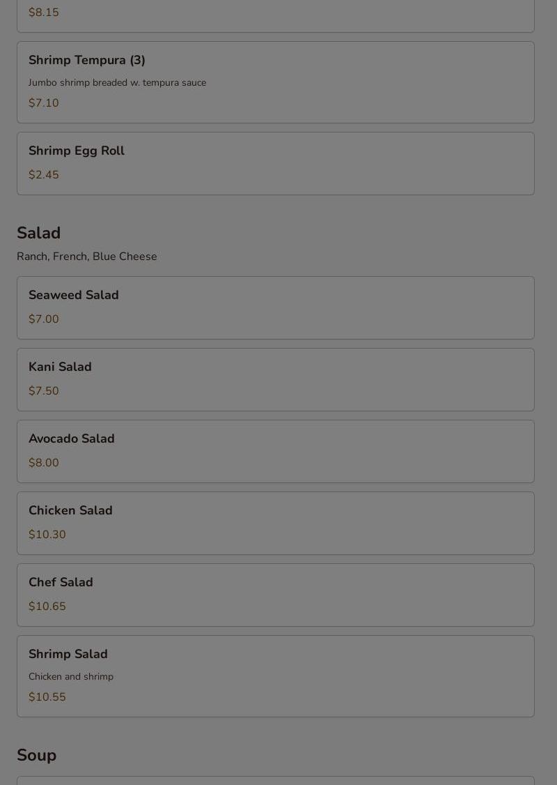The height and width of the screenshot is (785, 557).
Task: Click the $7.00 Seaweed Salad price
Action: click(44, 319)
